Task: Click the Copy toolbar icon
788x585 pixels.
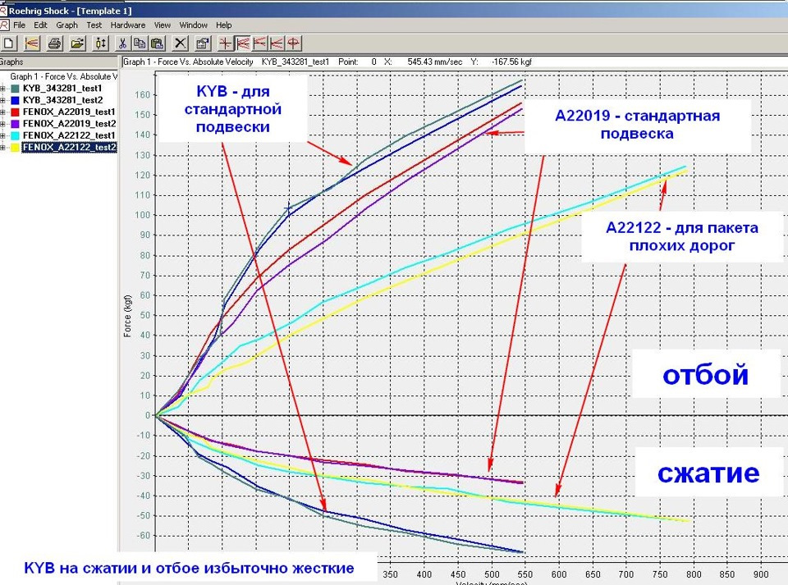Action: pyautogui.click(x=140, y=43)
